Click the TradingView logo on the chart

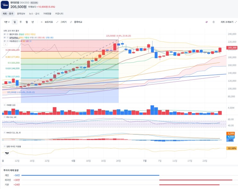pos(7,153)
